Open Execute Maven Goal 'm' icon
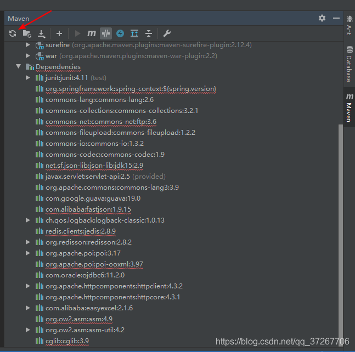Screen dimensions: 355x352 click(x=92, y=33)
